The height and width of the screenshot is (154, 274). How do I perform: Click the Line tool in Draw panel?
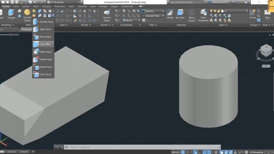click(62, 16)
